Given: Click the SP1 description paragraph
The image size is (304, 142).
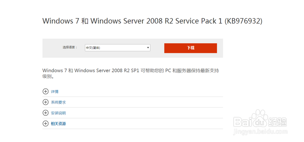Looking at the screenshot, I should (x=131, y=71).
